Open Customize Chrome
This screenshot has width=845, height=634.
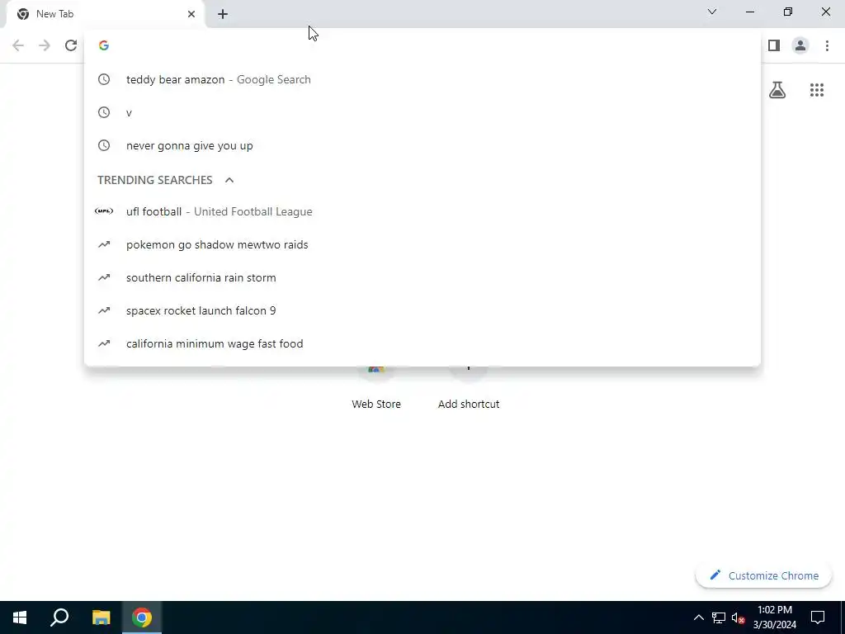[x=763, y=575]
